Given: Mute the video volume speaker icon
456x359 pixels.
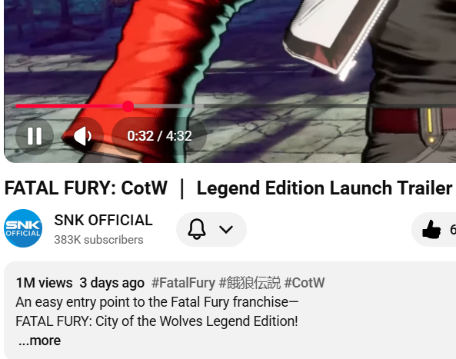Looking at the screenshot, I should coord(83,136).
